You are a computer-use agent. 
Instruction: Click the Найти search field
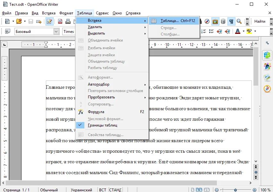[x=260, y=21]
